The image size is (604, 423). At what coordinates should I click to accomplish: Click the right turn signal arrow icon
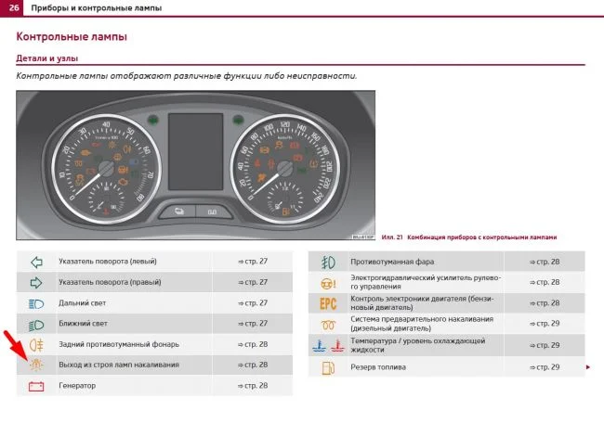pos(36,282)
